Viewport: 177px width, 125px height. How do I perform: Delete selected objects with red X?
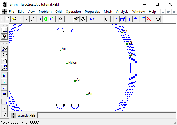click(x=149, y=19)
